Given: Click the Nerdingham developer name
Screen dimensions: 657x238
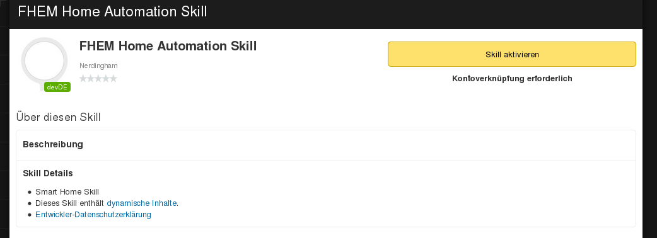Looking at the screenshot, I should coord(98,65).
